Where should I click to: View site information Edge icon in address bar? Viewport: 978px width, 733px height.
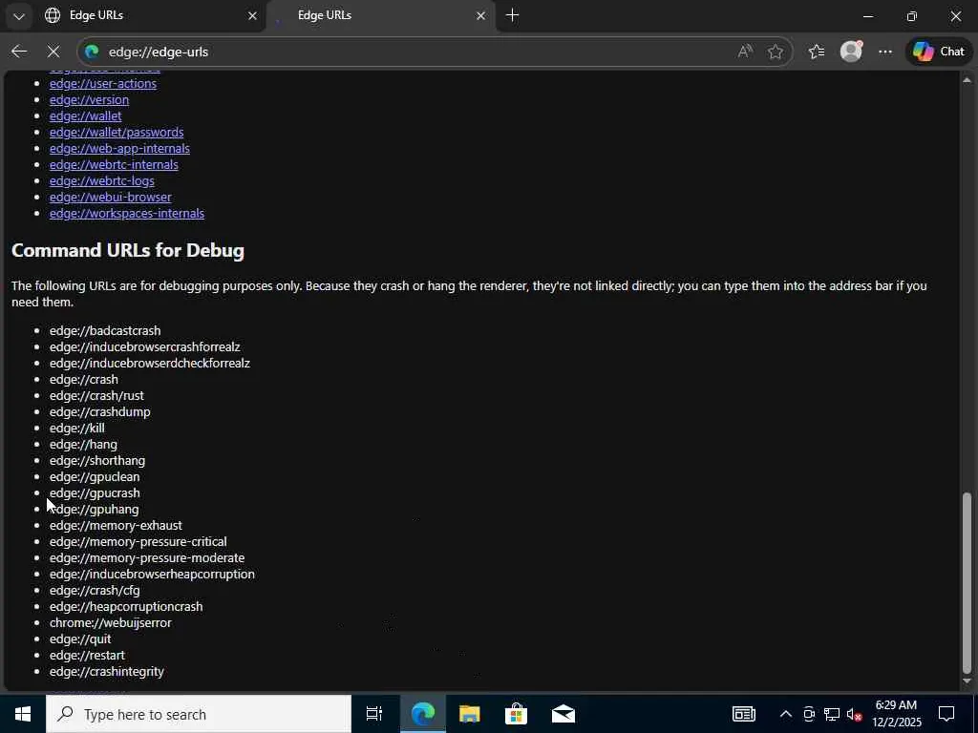[x=92, y=52]
